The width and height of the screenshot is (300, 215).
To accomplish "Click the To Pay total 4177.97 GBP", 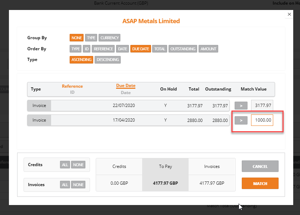I will tap(165, 183).
